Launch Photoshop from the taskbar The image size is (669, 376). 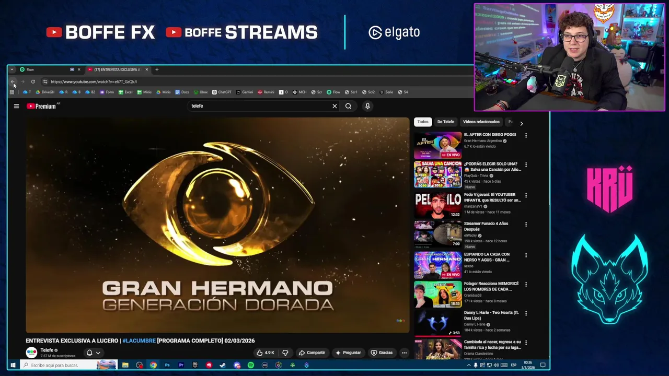pyautogui.click(x=167, y=365)
